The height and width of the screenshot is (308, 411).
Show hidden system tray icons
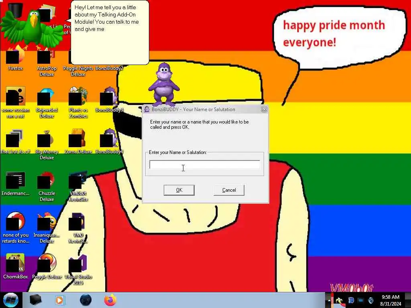tap(329, 300)
